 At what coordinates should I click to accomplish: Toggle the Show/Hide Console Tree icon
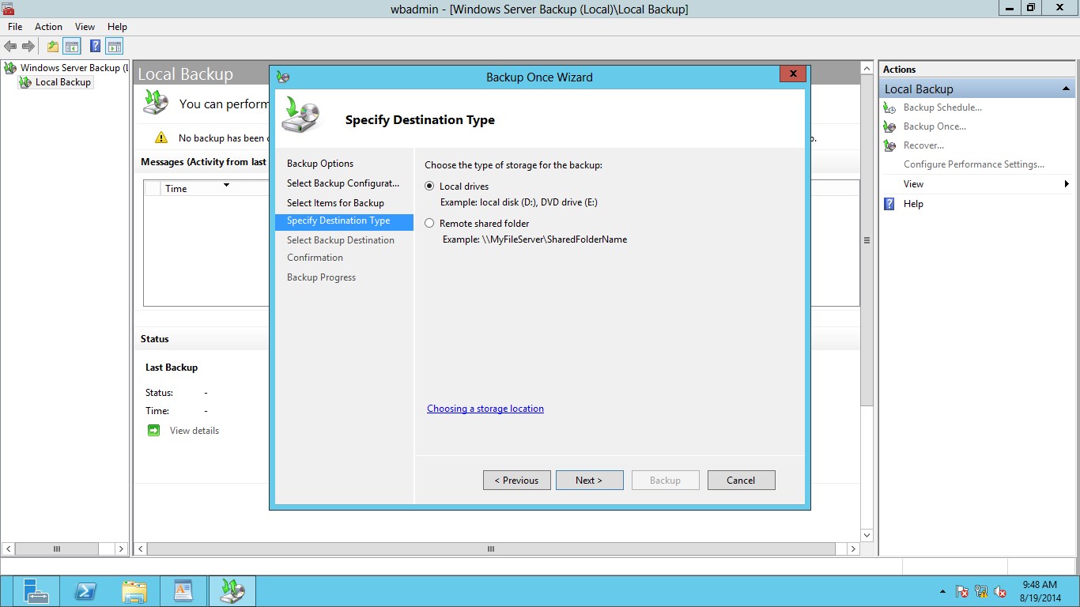click(72, 47)
